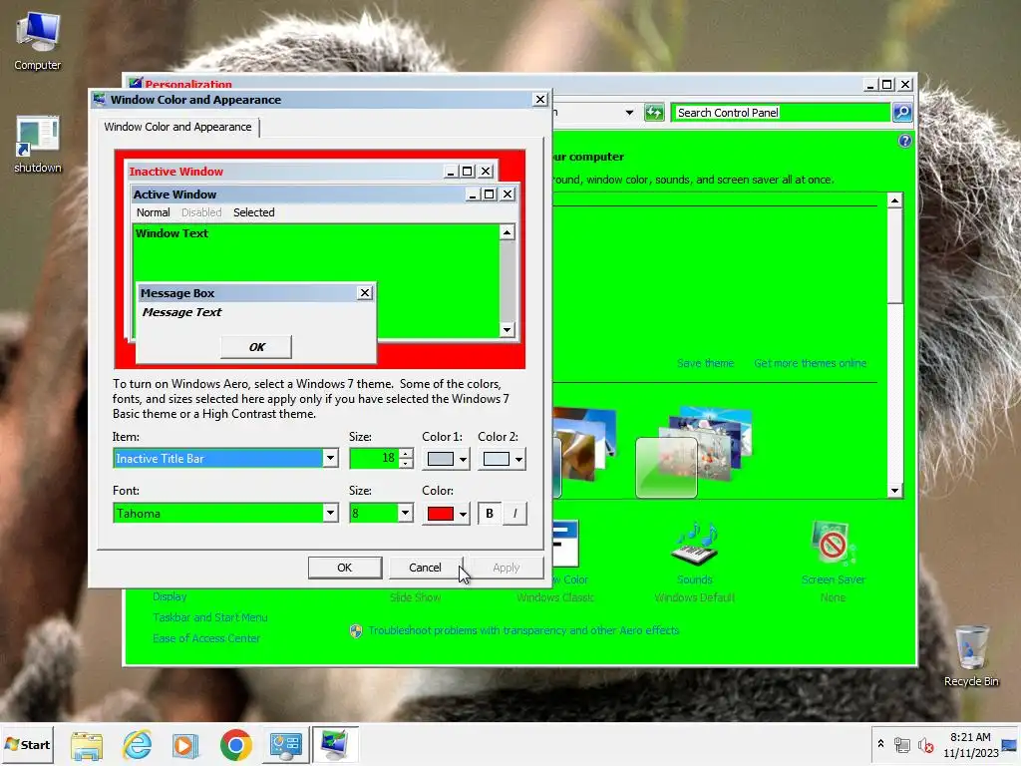Open the taskbar clock showing 8:21 AM
Screen dimensions: 1021x766
coord(970,744)
